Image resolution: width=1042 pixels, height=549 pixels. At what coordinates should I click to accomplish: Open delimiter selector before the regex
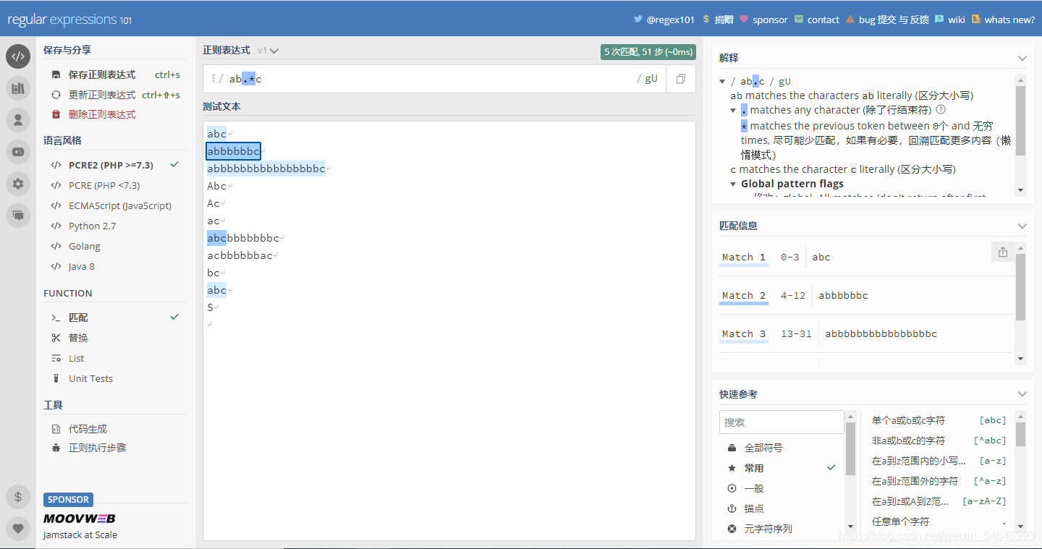click(213, 79)
